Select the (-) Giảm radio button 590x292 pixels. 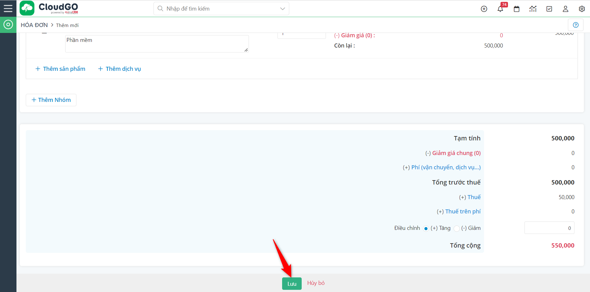457,228
